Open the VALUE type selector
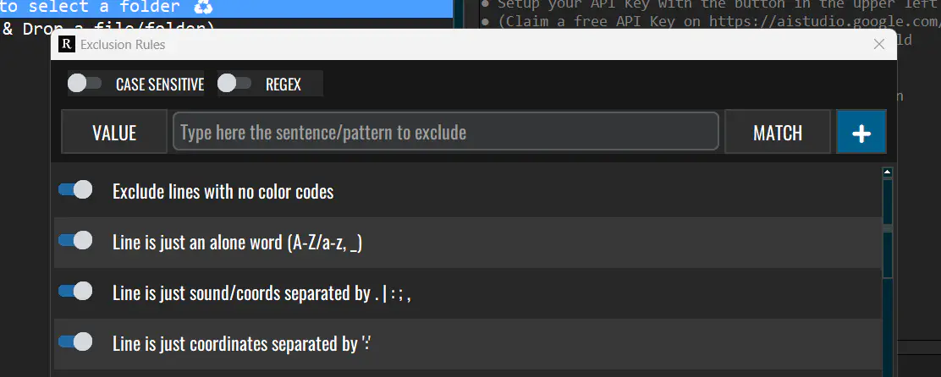Viewport: 941px width, 377px height. tap(114, 133)
